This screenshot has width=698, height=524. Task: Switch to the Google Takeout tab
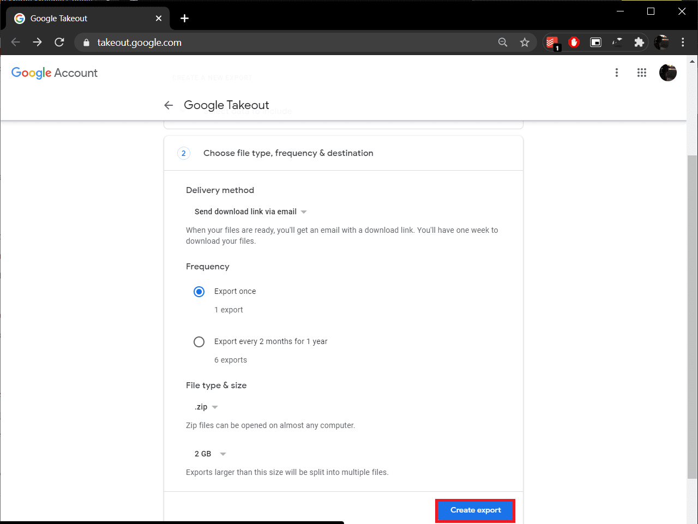coord(82,19)
